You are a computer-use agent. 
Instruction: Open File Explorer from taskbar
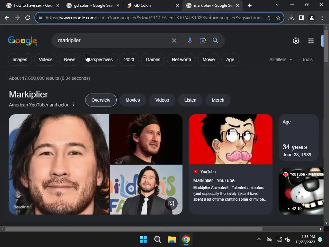pos(172,239)
